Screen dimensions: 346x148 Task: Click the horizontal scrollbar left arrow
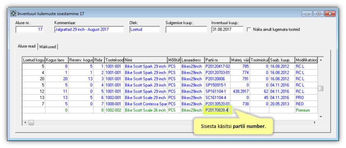point(25,122)
